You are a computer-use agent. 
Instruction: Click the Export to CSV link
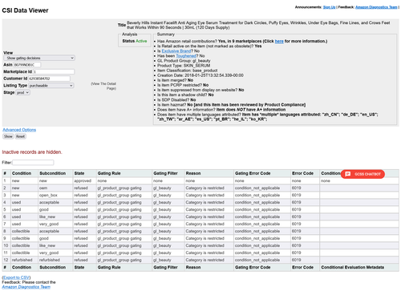tap(16, 277)
